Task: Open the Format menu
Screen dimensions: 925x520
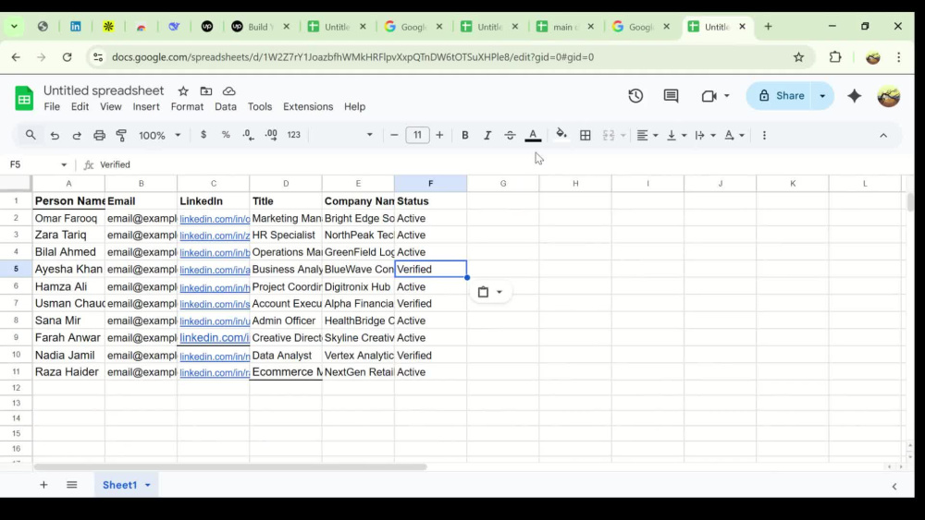Action: [x=187, y=106]
